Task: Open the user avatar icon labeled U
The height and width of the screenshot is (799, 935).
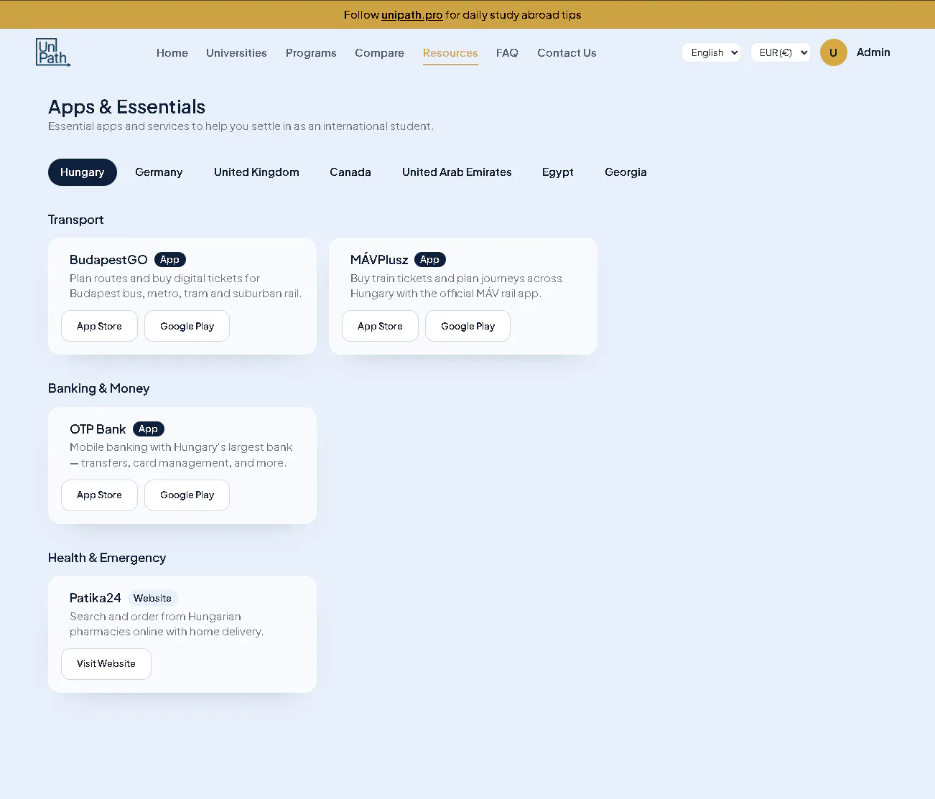Action: pos(834,52)
